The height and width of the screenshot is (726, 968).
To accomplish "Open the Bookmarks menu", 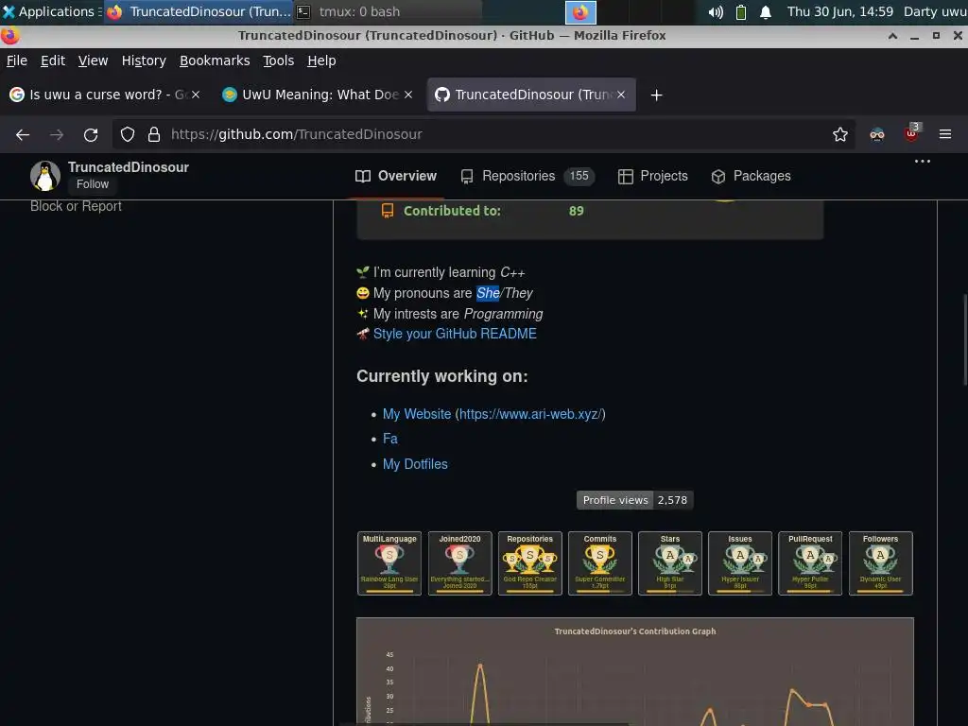I will (x=215, y=60).
